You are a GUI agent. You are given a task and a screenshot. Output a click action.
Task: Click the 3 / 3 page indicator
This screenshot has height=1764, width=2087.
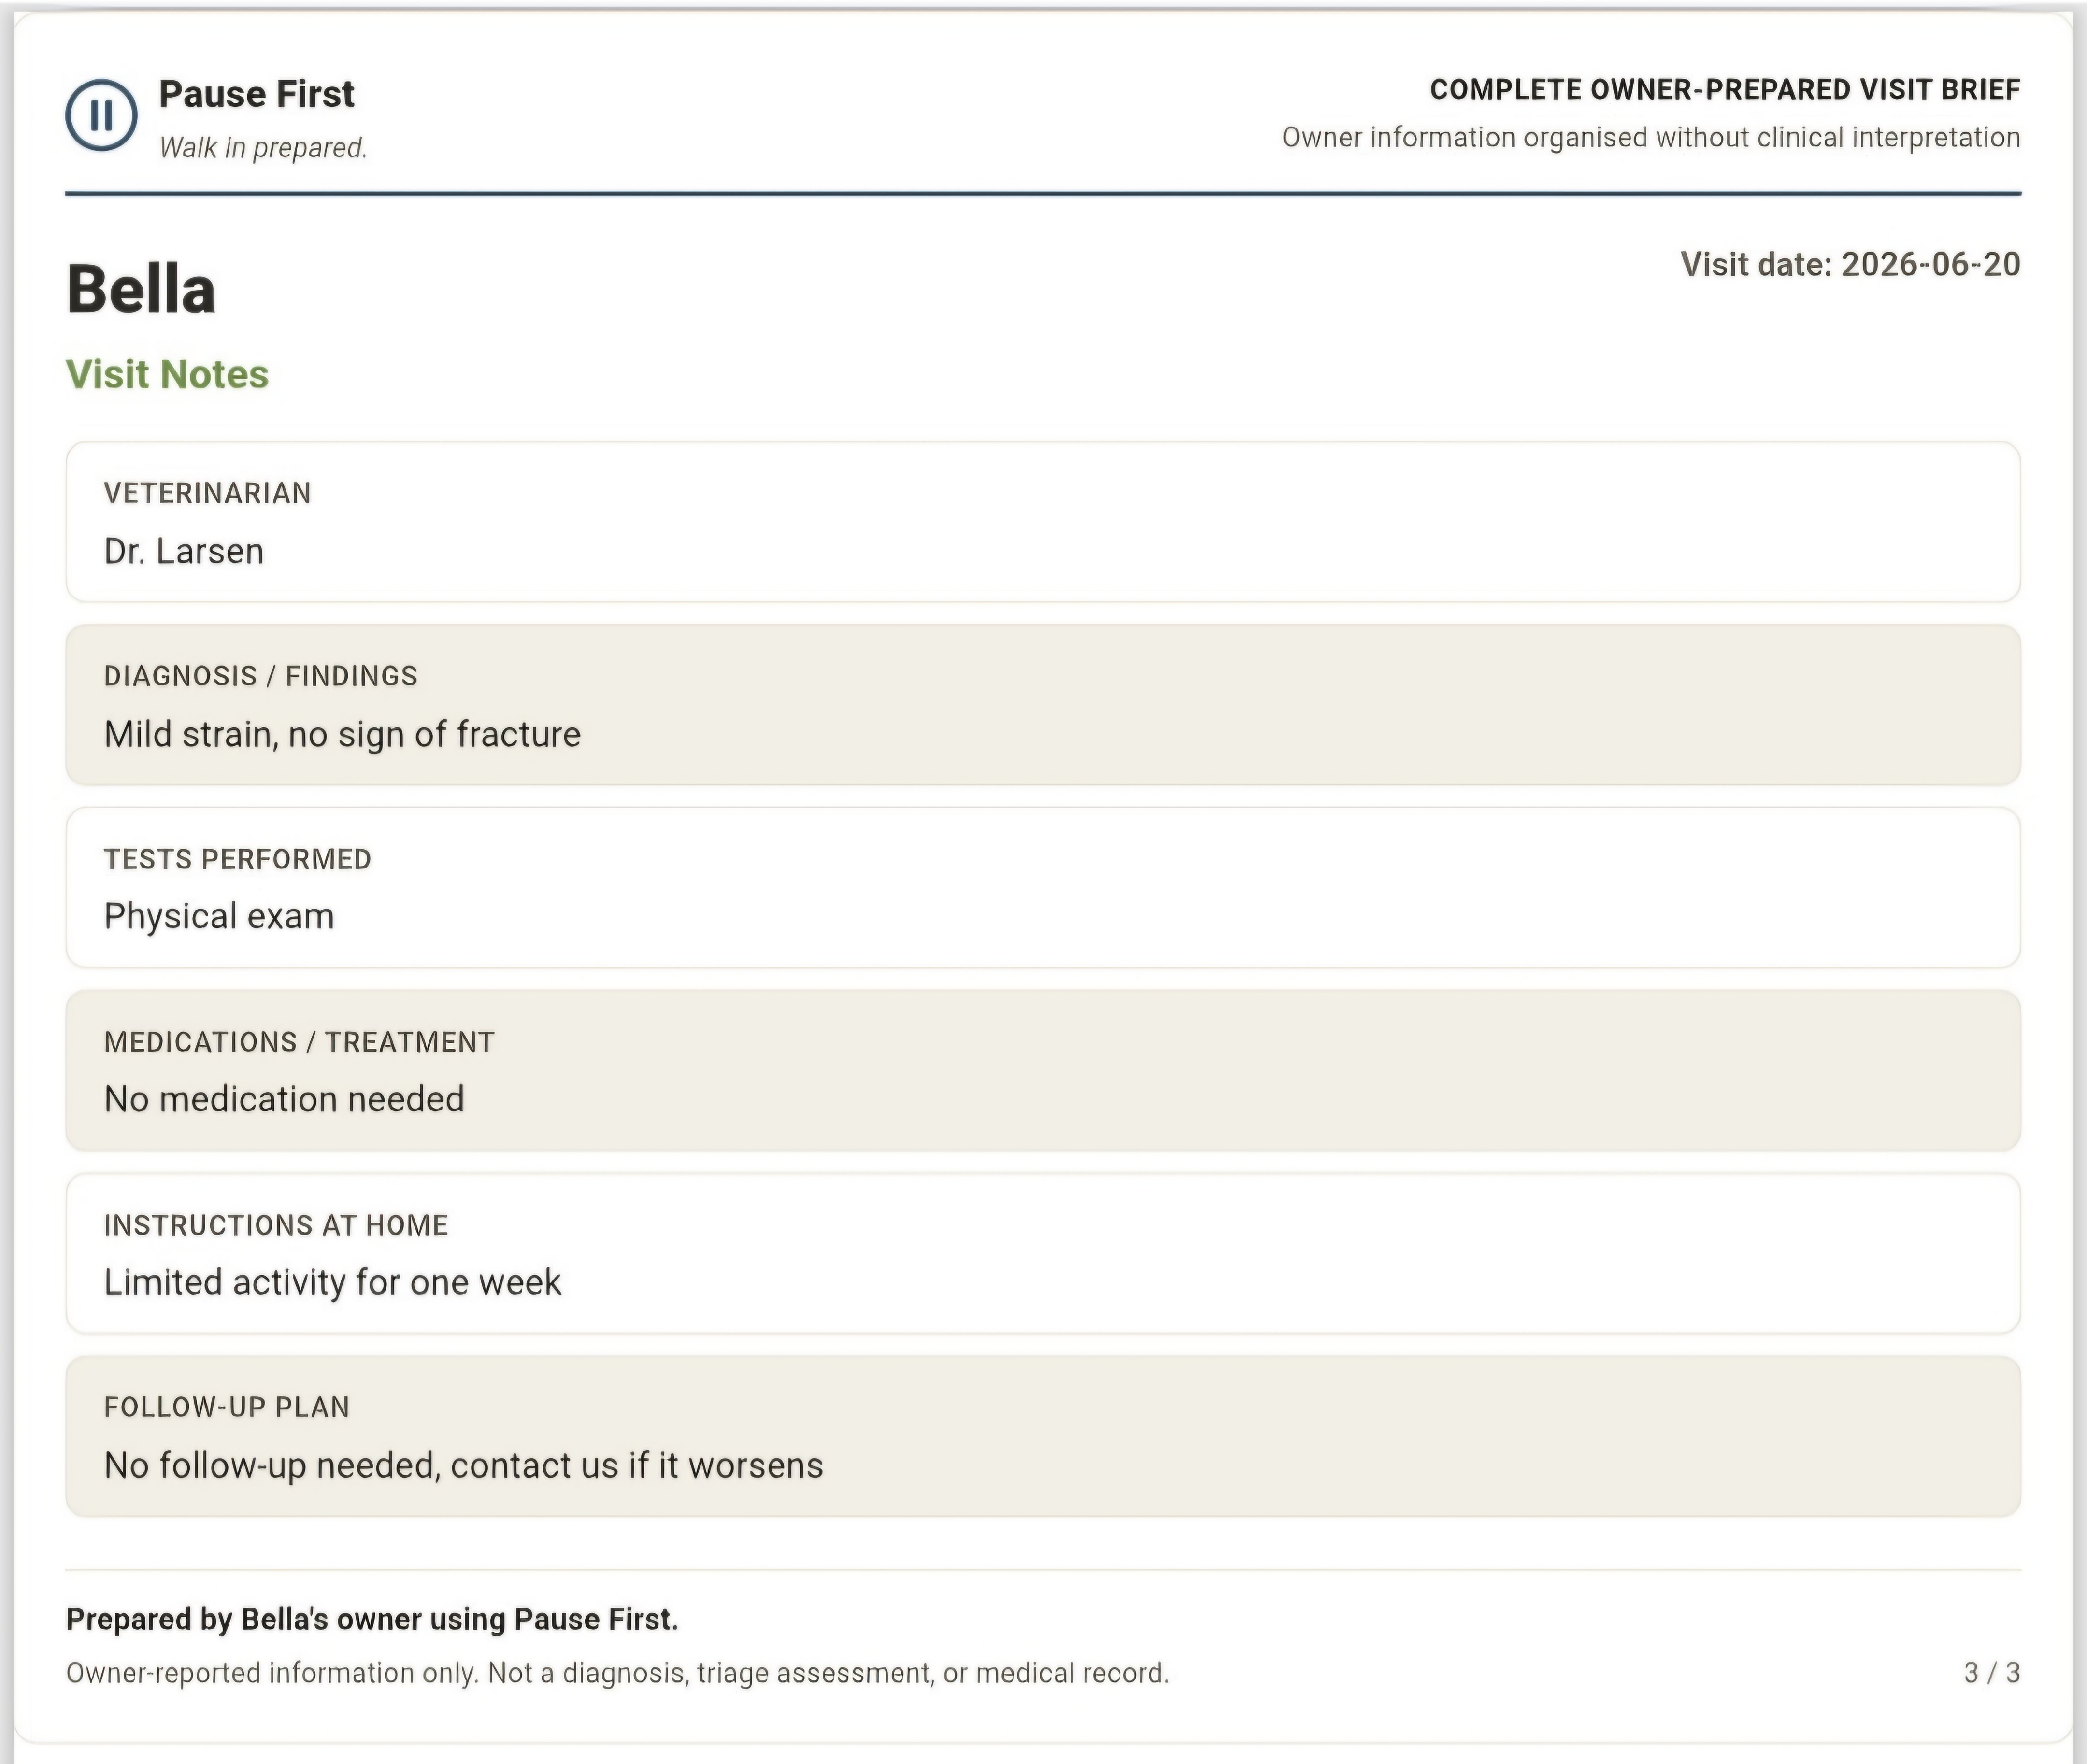click(x=1992, y=1673)
